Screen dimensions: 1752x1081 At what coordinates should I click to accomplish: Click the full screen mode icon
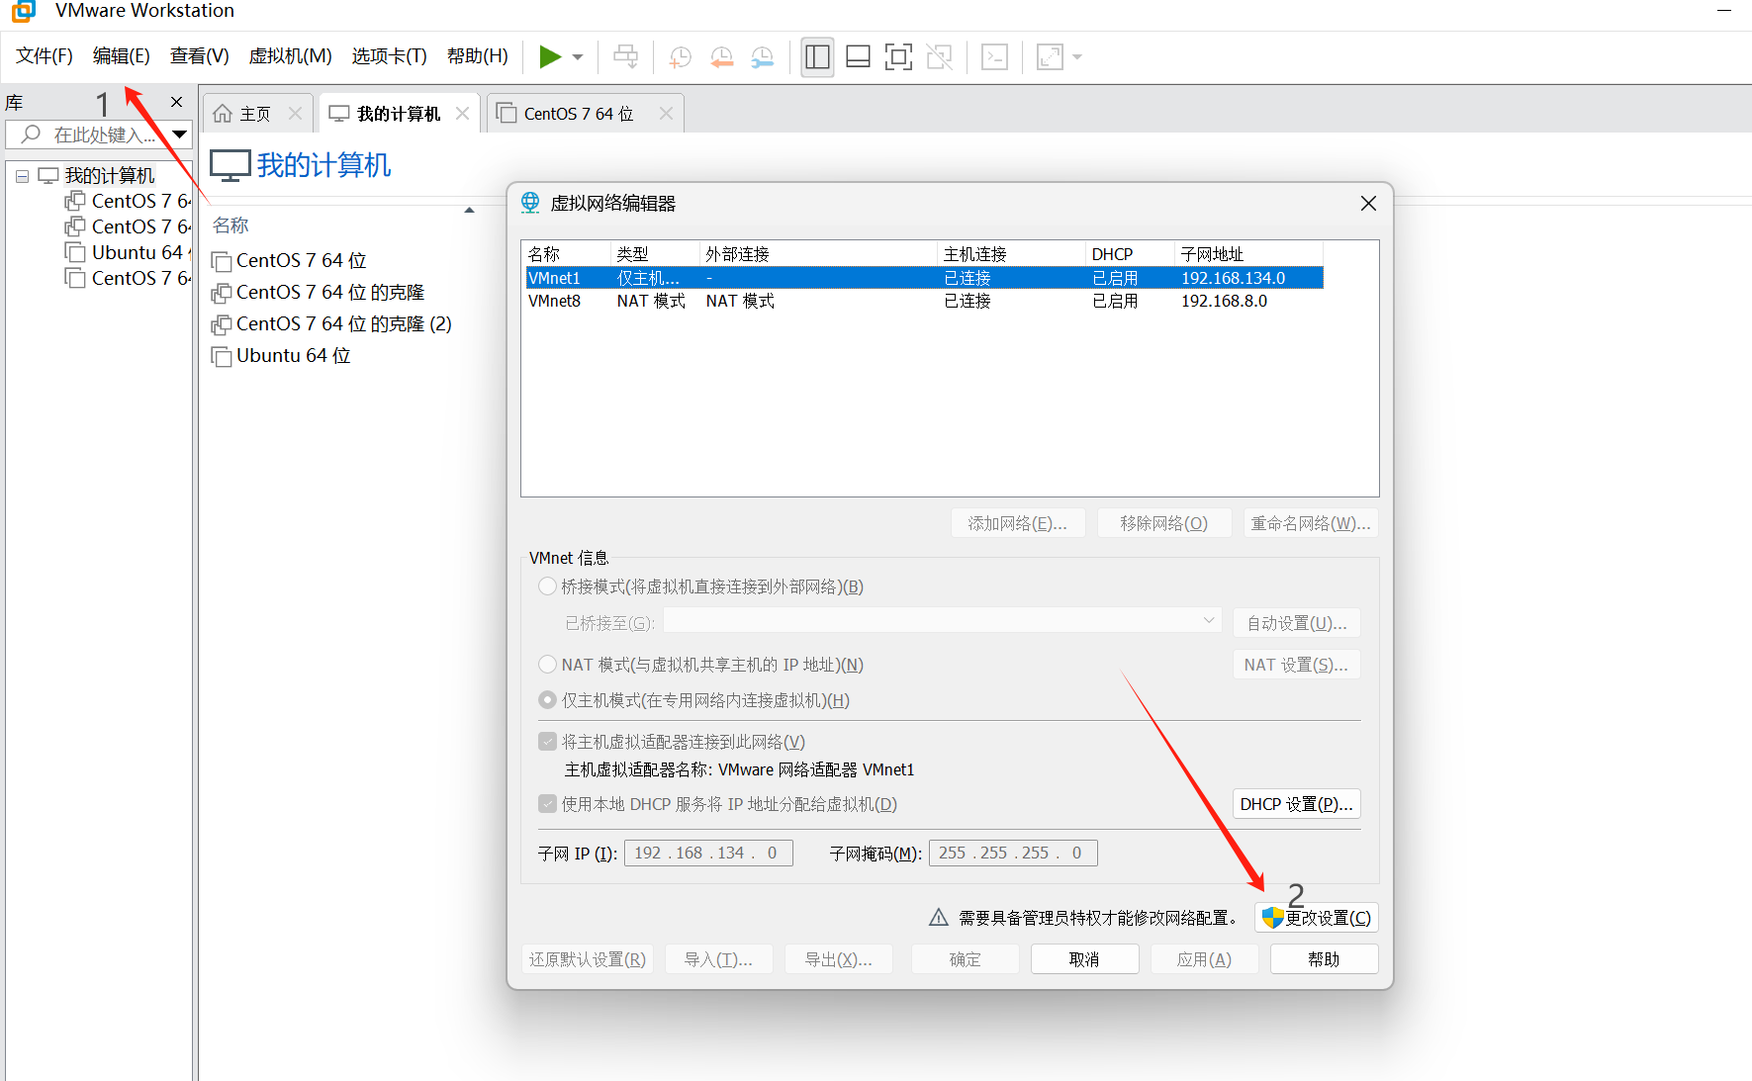click(x=898, y=56)
